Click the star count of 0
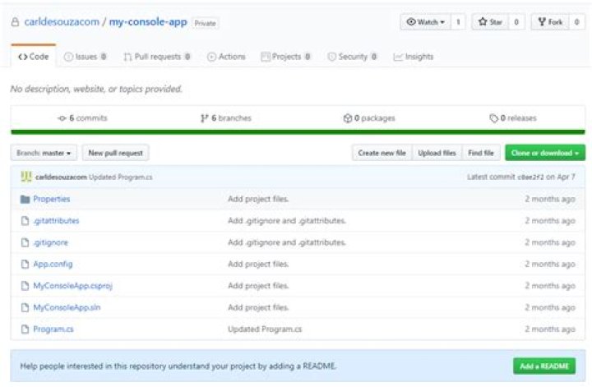Image resolution: width=592 pixels, height=387 pixels. click(x=516, y=22)
